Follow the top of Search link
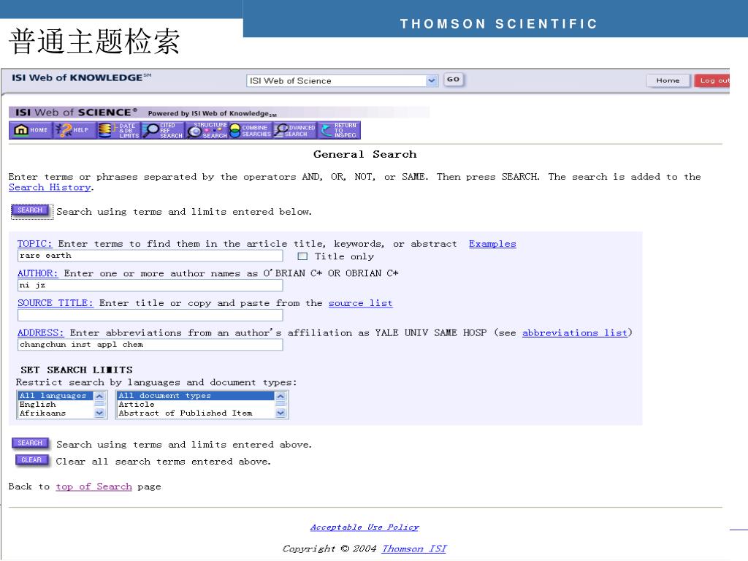 [94, 486]
